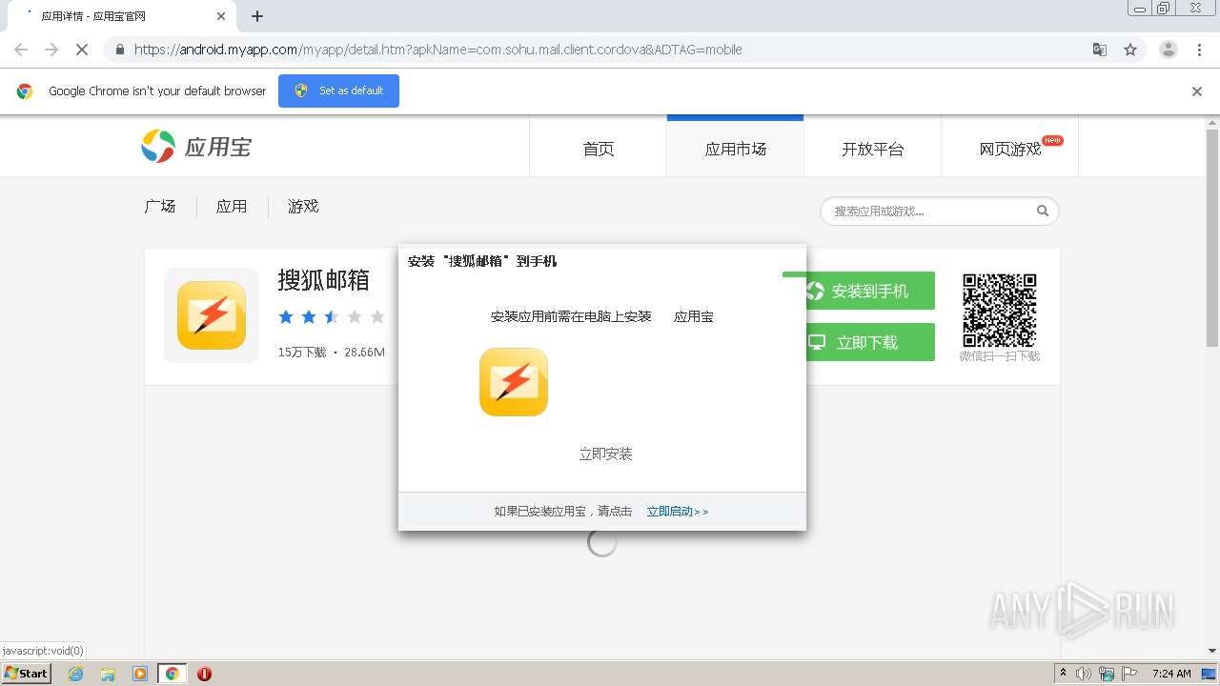Open File Explorer from the taskbar

(x=108, y=674)
